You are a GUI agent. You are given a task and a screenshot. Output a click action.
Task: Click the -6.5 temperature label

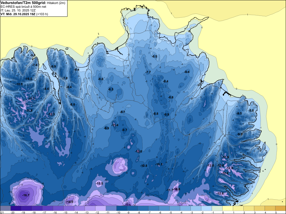point(154,57)
